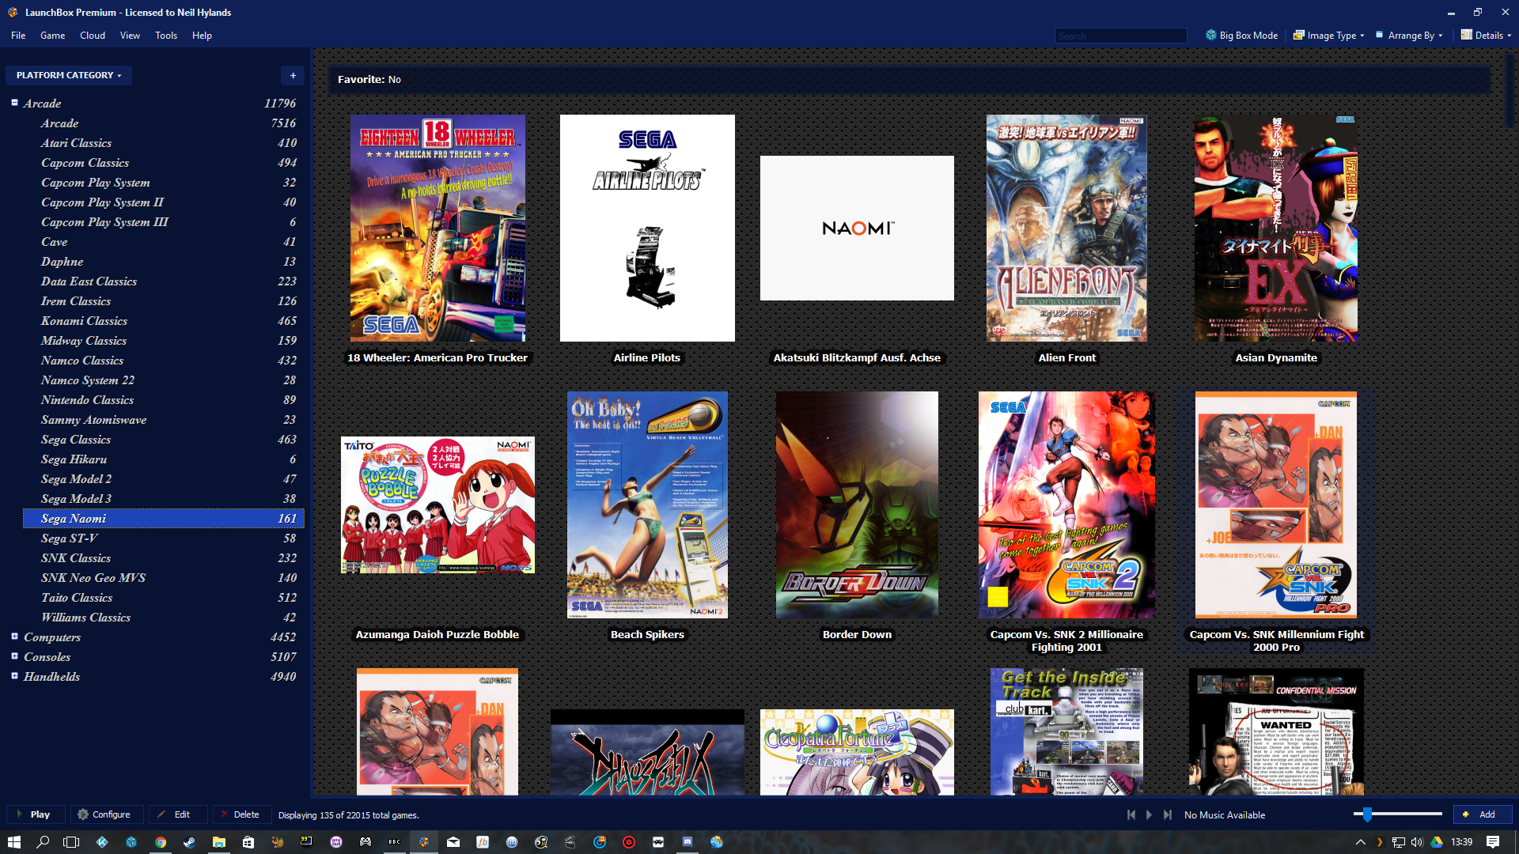This screenshot has width=1519, height=854.
Task: Select the Cave platform
Action: coord(163,241)
